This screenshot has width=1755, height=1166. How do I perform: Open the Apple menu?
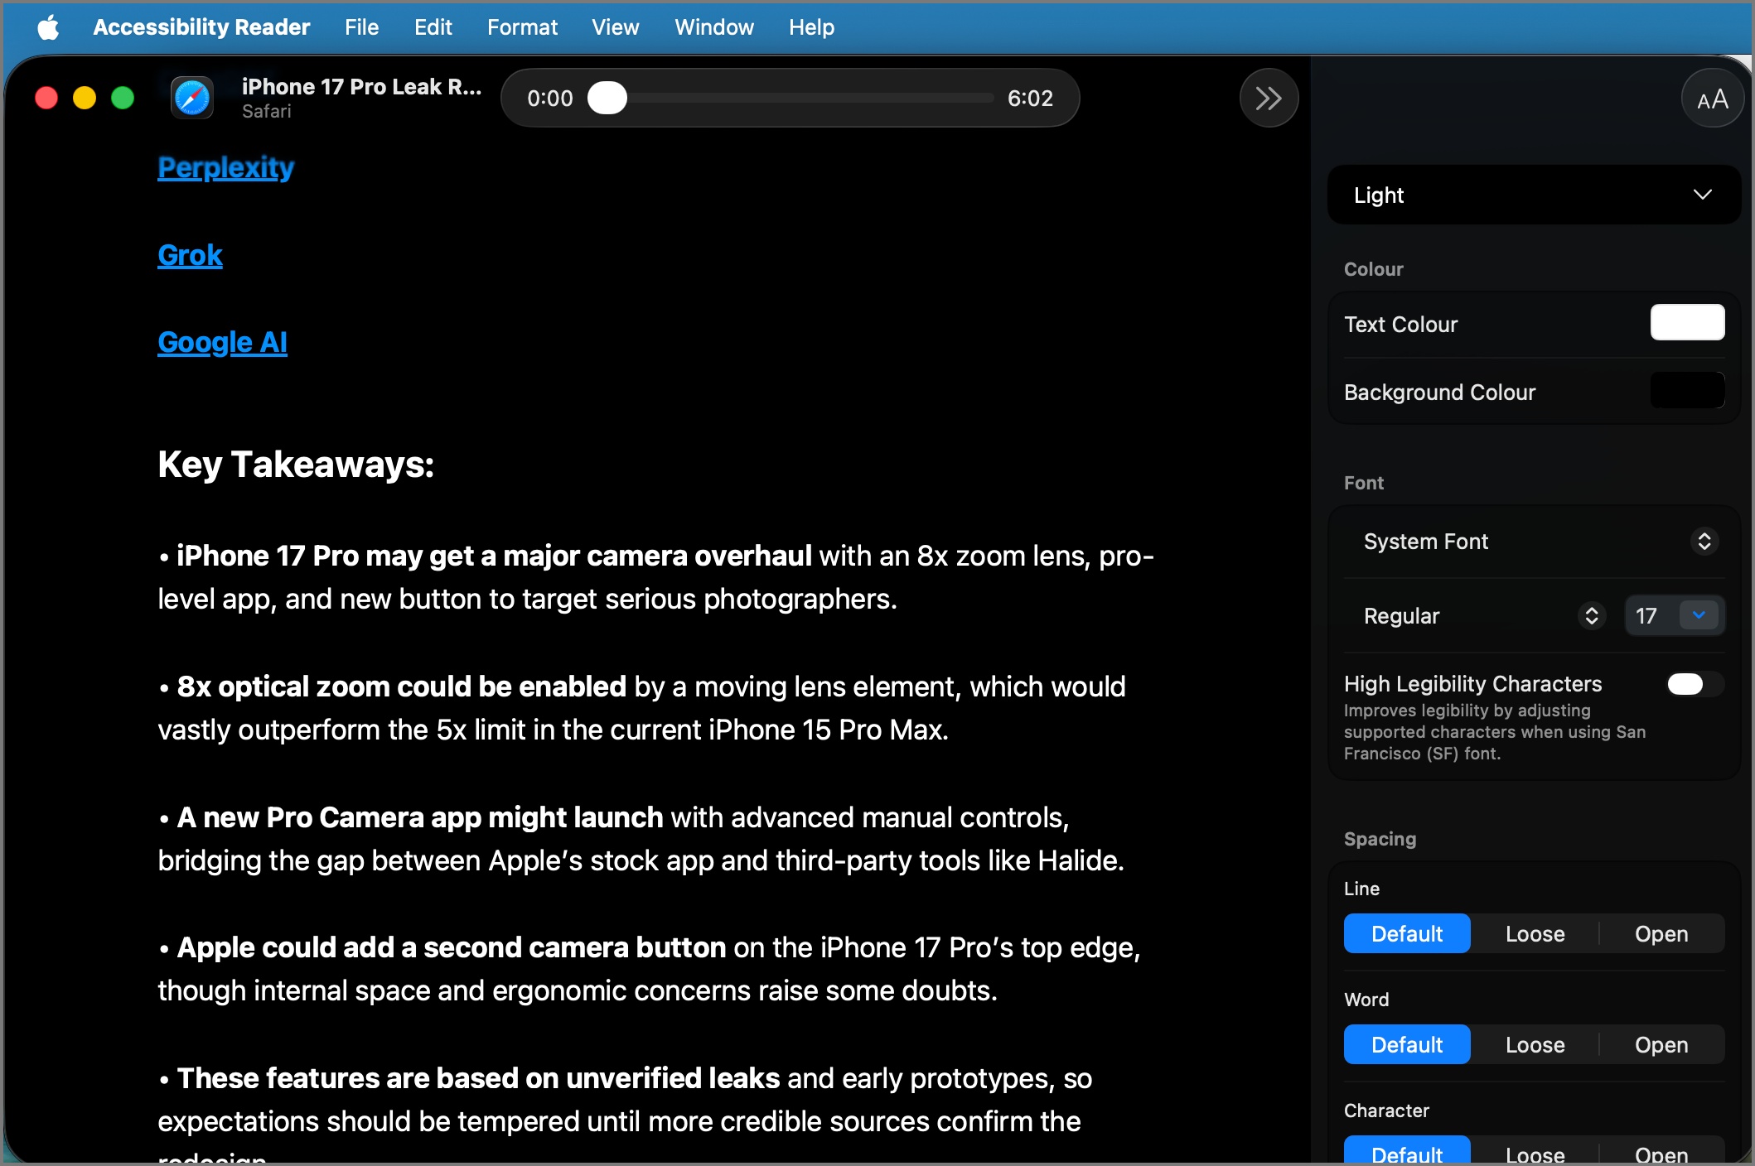point(48,26)
